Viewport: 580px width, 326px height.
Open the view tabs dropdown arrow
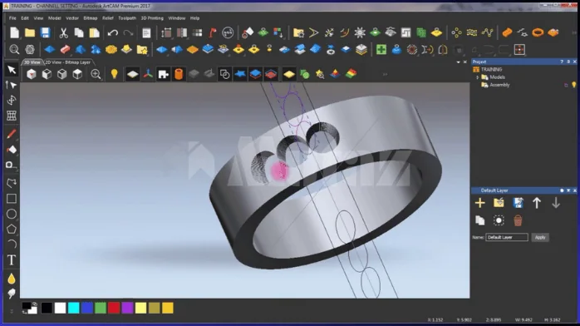coord(459,62)
